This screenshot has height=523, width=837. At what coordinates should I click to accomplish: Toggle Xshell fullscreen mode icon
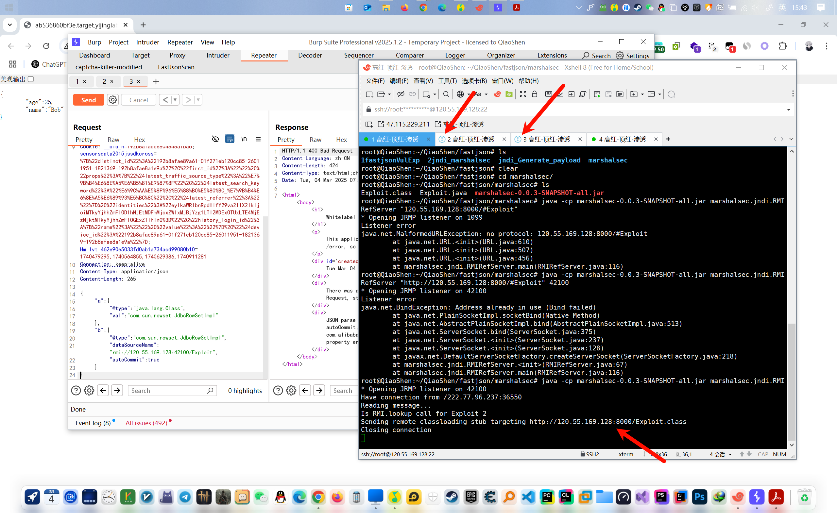pos(523,94)
